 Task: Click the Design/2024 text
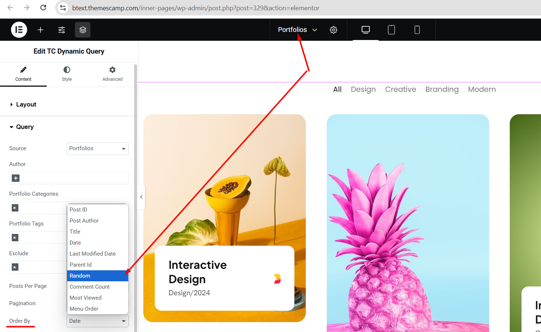pos(189,293)
